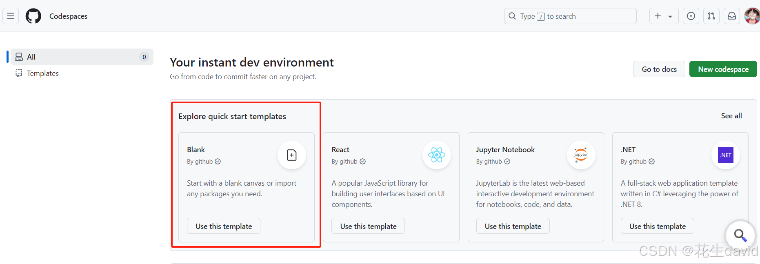Open the Pull requests icon in header
The width and height of the screenshot is (760, 264).
click(x=711, y=16)
